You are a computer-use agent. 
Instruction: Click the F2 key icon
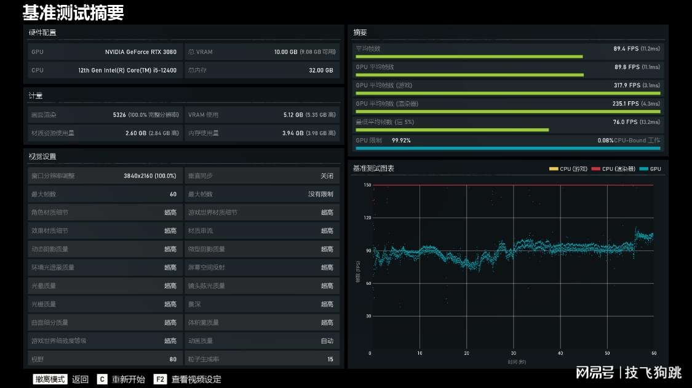(x=160, y=379)
